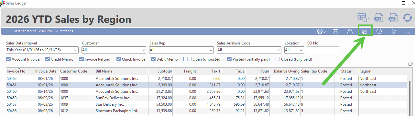Sort by Invoice Date column header

pyautogui.click(x=46, y=71)
